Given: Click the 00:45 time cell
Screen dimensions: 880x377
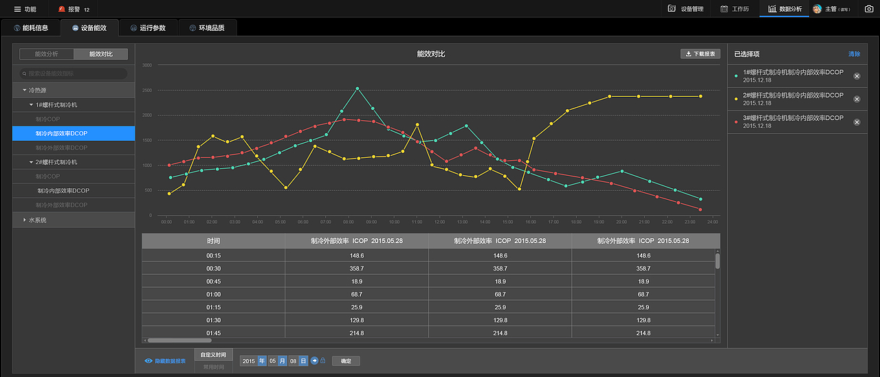Looking at the screenshot, I should 213,282.
